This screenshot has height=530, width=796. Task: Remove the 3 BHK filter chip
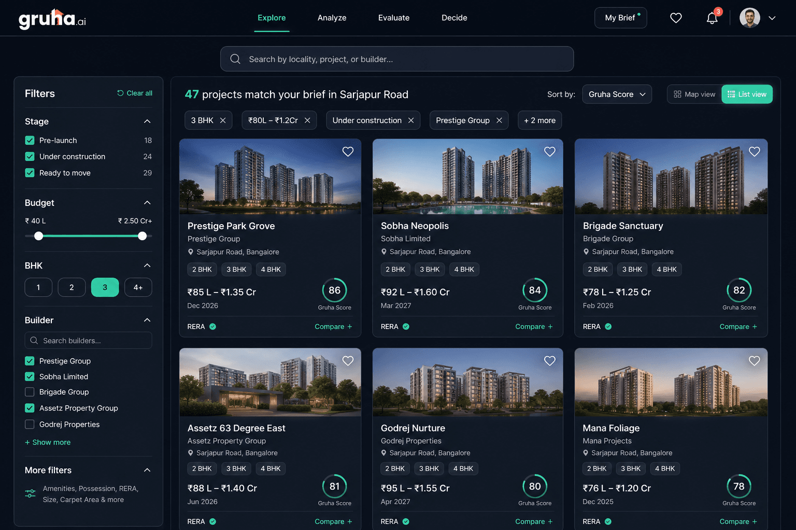click(223, 121)
